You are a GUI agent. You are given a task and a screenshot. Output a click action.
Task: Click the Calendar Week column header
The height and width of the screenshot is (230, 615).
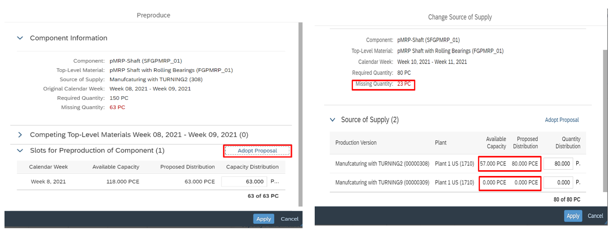48,167
